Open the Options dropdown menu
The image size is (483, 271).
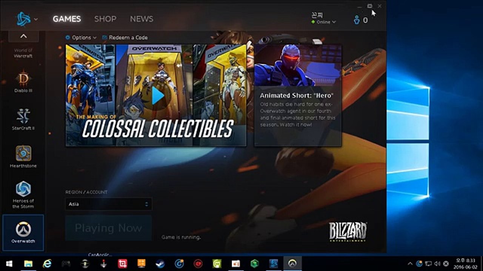[81, 38]
